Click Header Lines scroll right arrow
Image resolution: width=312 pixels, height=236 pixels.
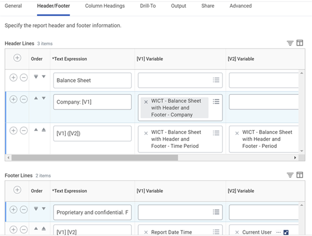pyautogui.click(x=295, y=158)
